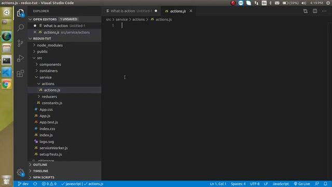The image size is (332, 187).
Task: Collapse the REDUX-TUT folder section
Action: (64, 38)
